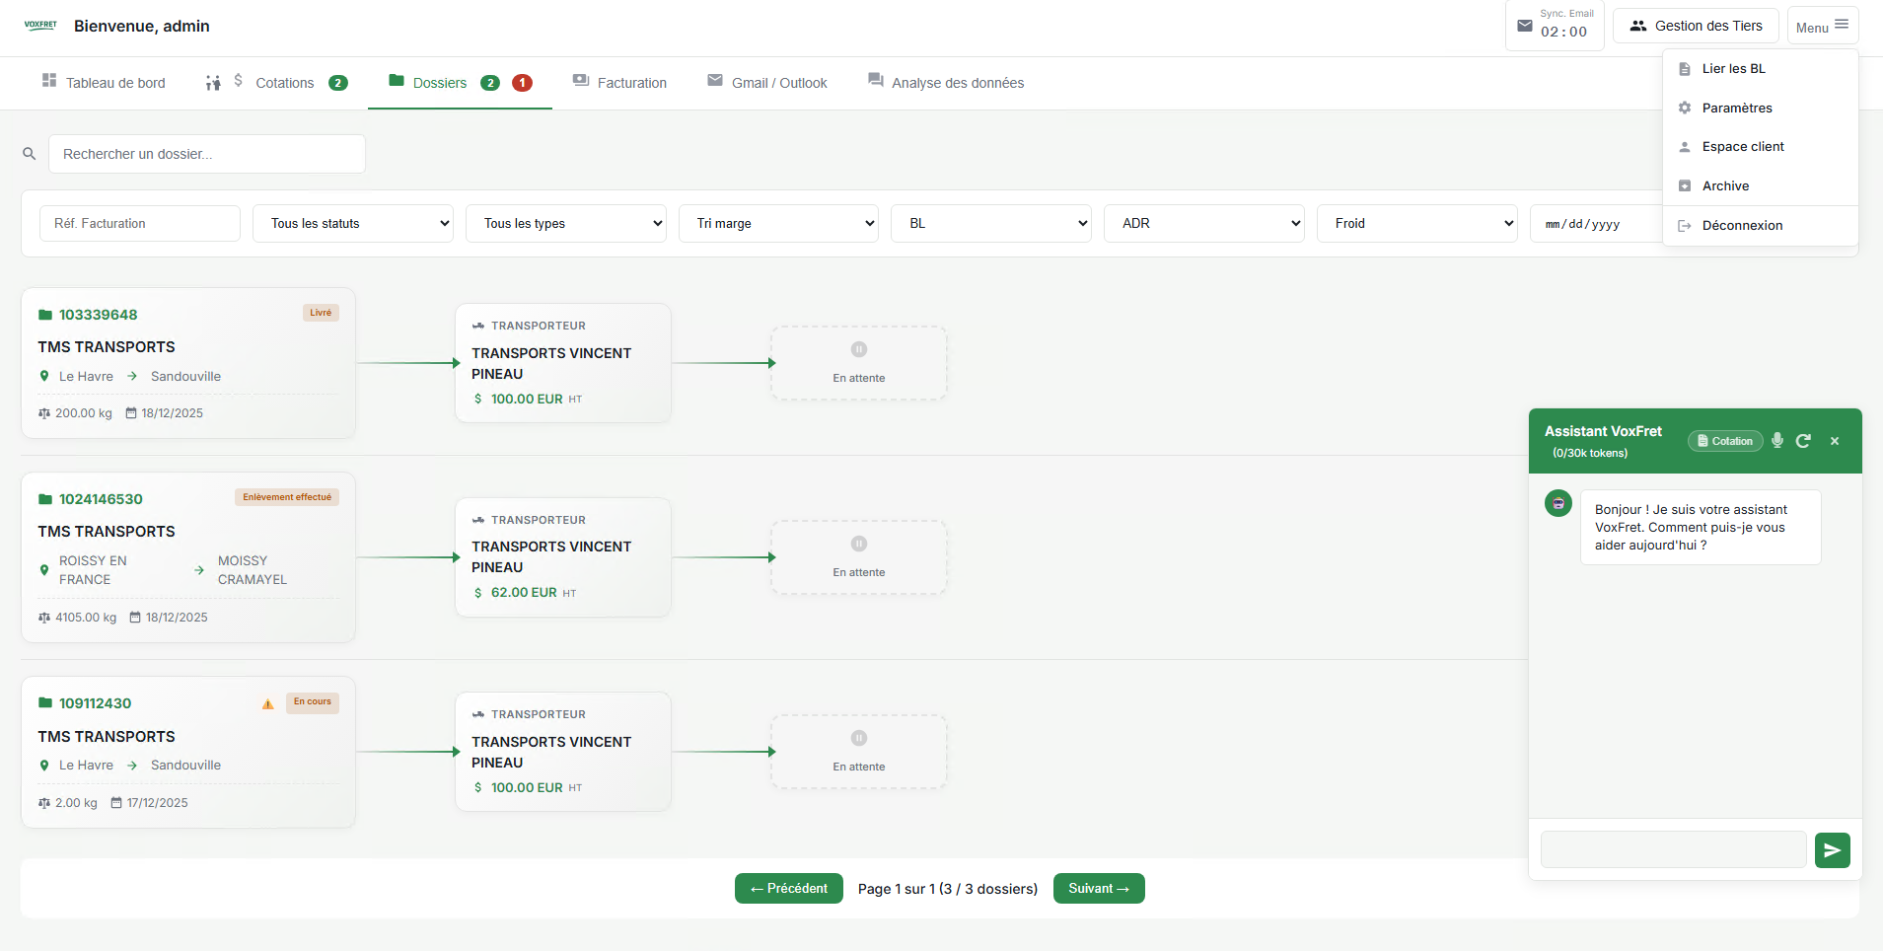Activate the microphone in Assistant VoxFret

click(1776, 441)
